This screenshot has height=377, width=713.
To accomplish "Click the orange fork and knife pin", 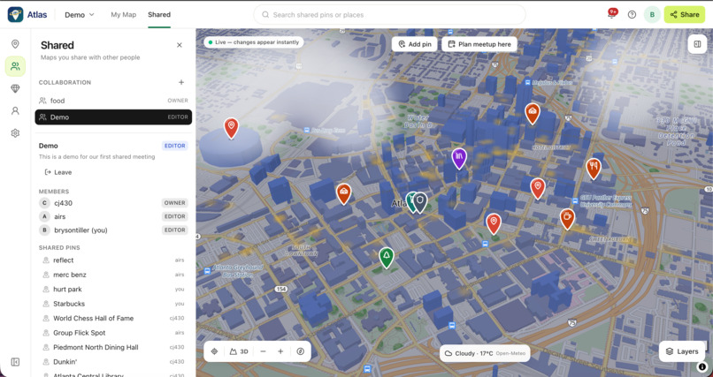I will pyautogui.click(x=594, y=168).
